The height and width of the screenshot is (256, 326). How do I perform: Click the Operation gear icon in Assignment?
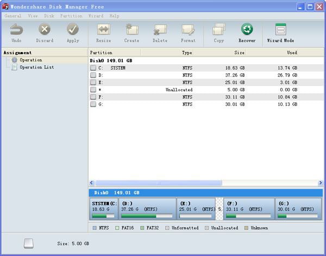[x=14, y=60]
